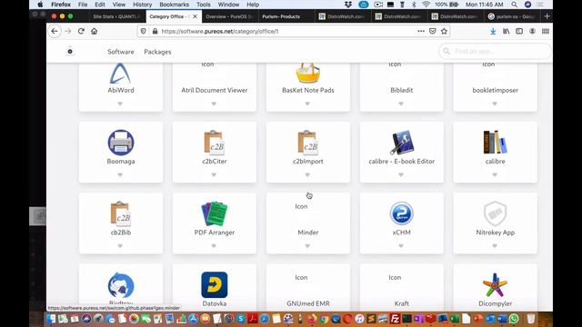Toggle the sidebar view icon
This screenshot has width=582, height=327.
tap(519, 32)
